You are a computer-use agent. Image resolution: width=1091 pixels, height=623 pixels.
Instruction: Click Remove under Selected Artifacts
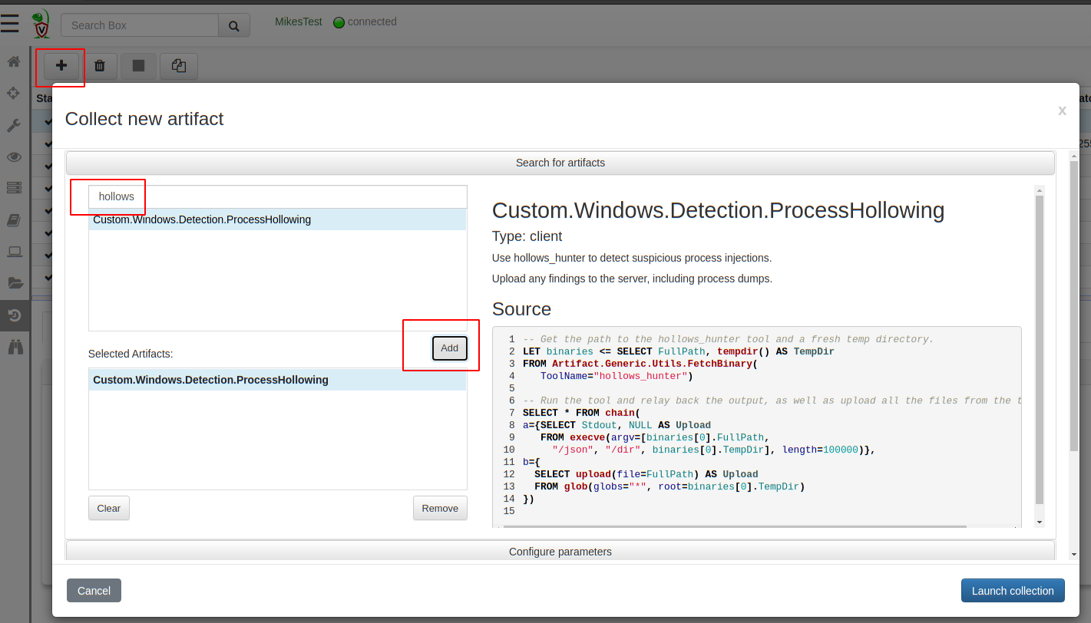pos(440,508)
